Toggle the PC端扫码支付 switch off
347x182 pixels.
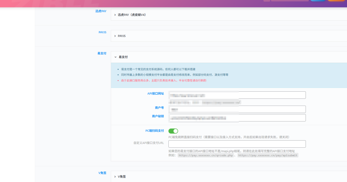point(173,131)
